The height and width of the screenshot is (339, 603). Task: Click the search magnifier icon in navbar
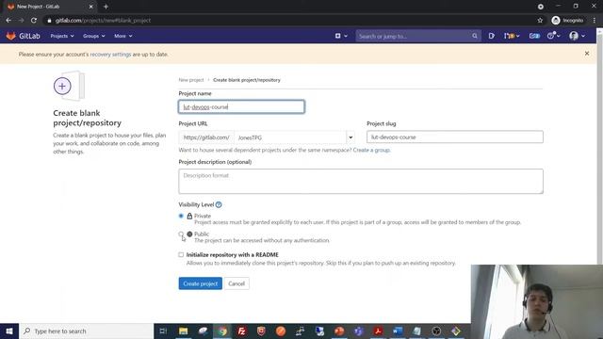[475, 36]
